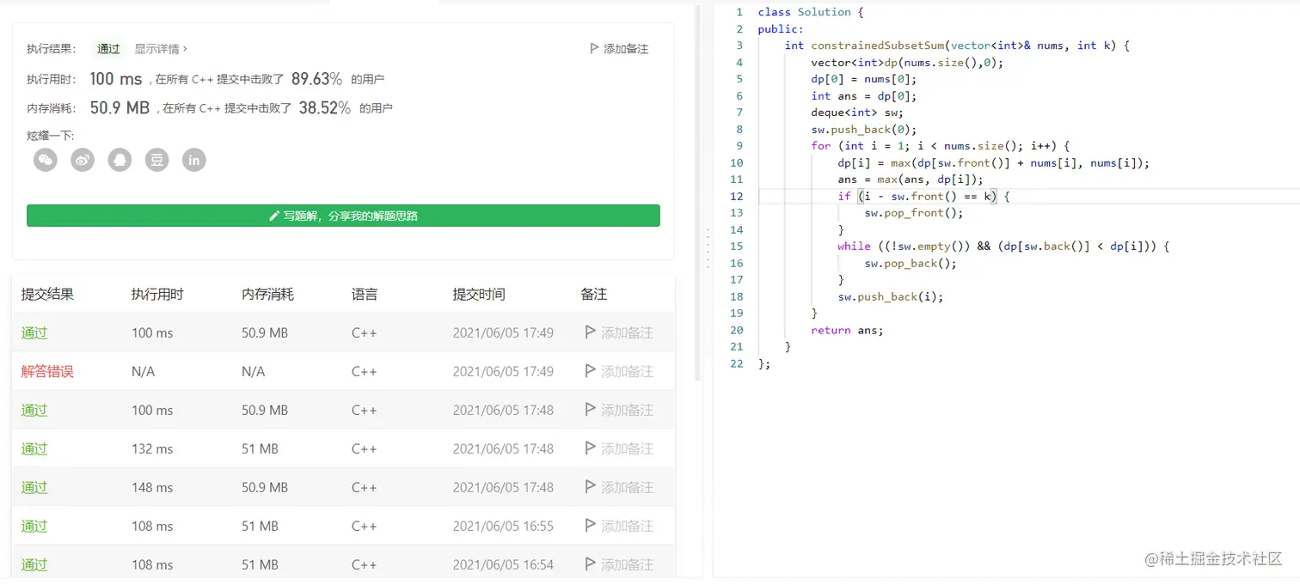The image size is (1300, 585).
Task: Click code line 7 deque<int> sw;
Action: point(857,113)
